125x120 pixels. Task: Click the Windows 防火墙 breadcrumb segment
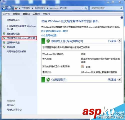(58, 8)
